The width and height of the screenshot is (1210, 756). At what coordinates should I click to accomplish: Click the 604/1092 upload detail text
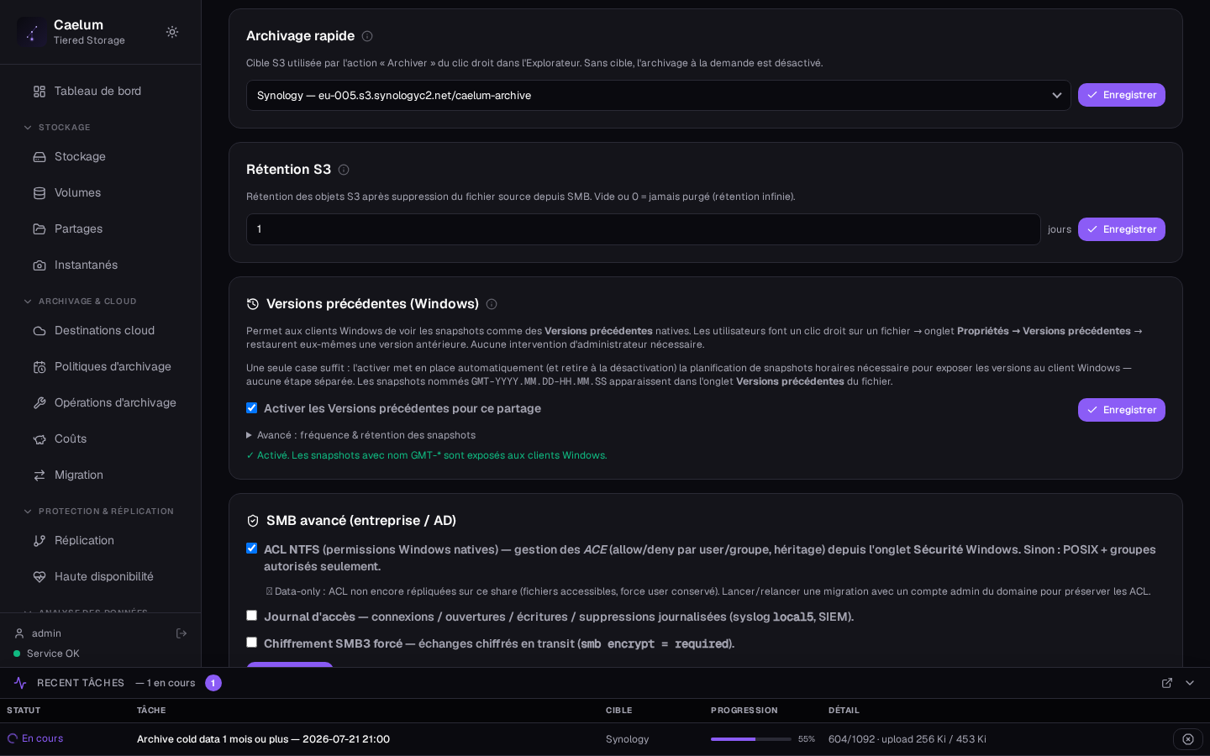click(907, 739)
